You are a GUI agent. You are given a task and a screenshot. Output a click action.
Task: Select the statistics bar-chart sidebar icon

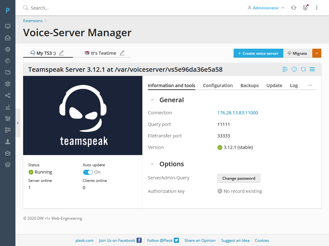pos(7,107)
